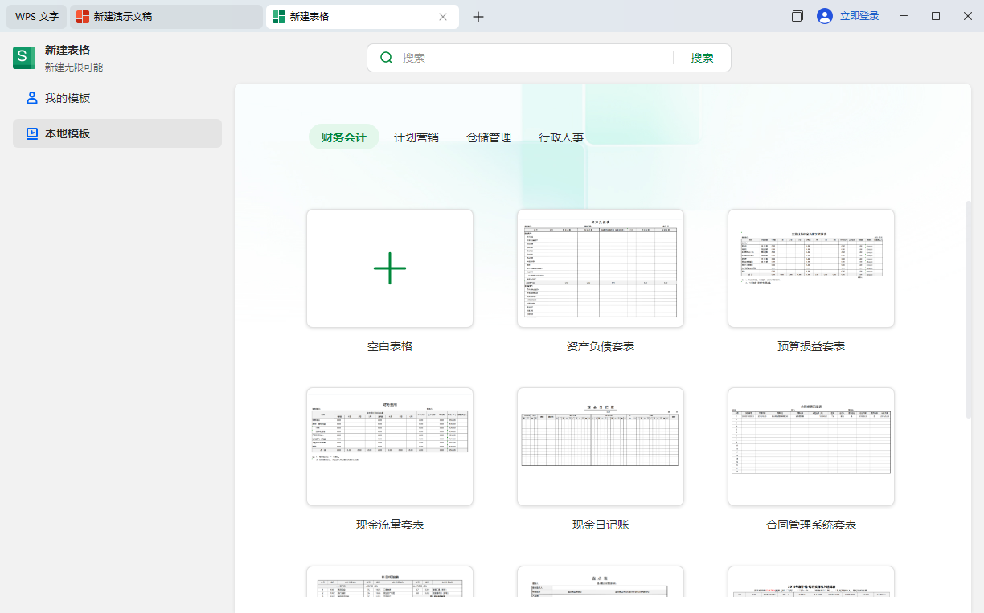Switch to the 计划营销 template category
The width and height of the screenshot is (984, 613).
[x=416, y=137]
